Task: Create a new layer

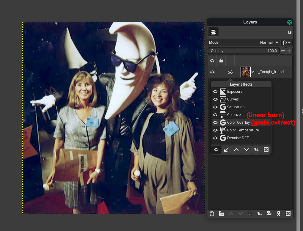Action: 212,213
